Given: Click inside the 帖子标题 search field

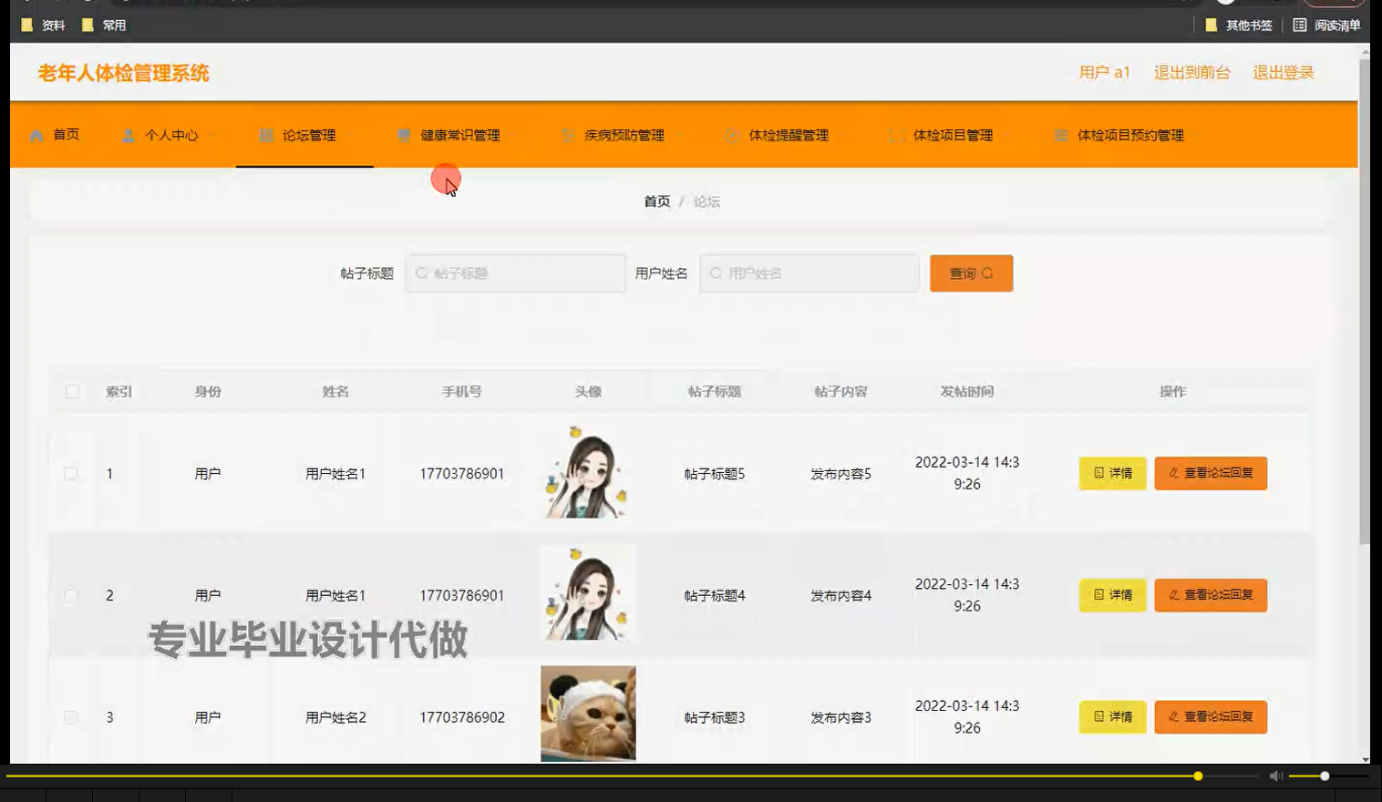Looking at the screenshot, I should tap(514, 272).
